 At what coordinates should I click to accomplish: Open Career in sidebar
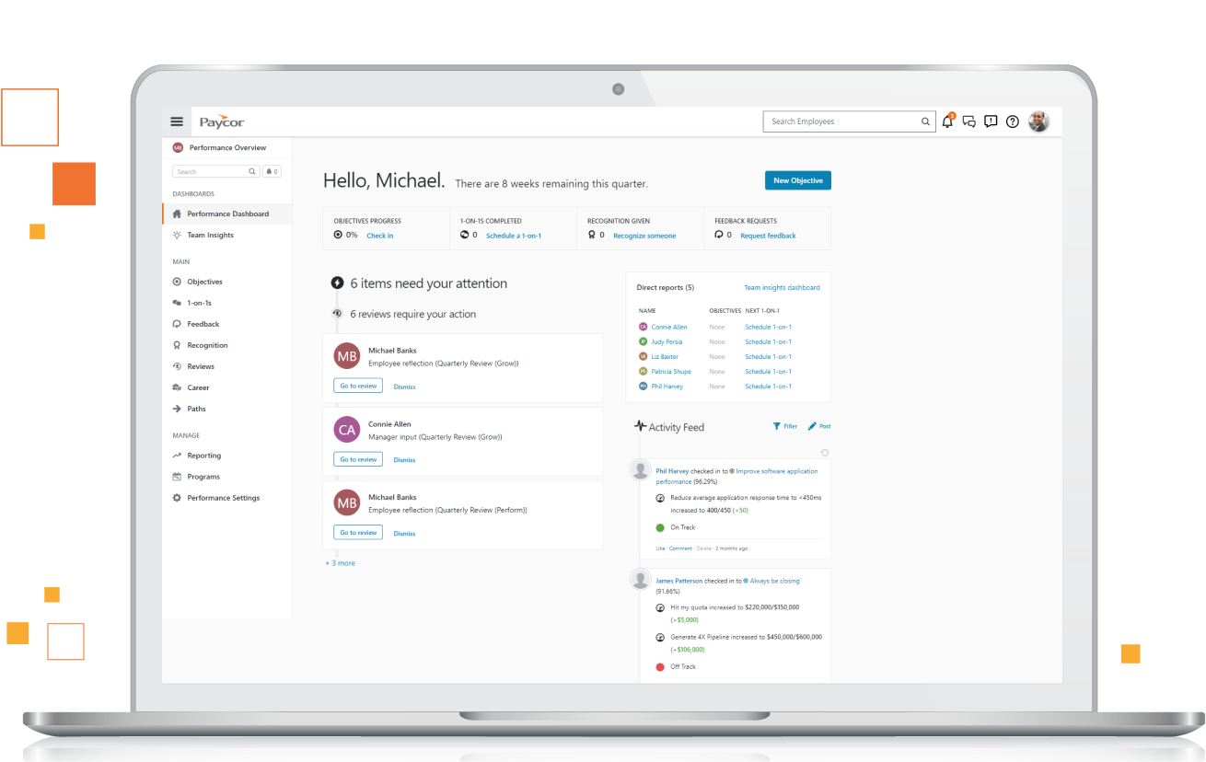tap(198, 387)
